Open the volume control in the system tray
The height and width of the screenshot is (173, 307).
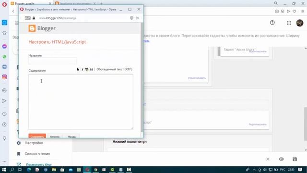265,170
